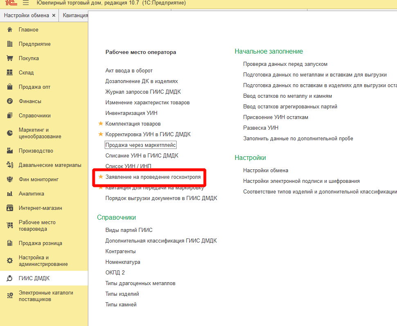Viewport: 397px width, 326px height.
Task: Open the Контрагенты directory
Action: (x=121, y=251)
